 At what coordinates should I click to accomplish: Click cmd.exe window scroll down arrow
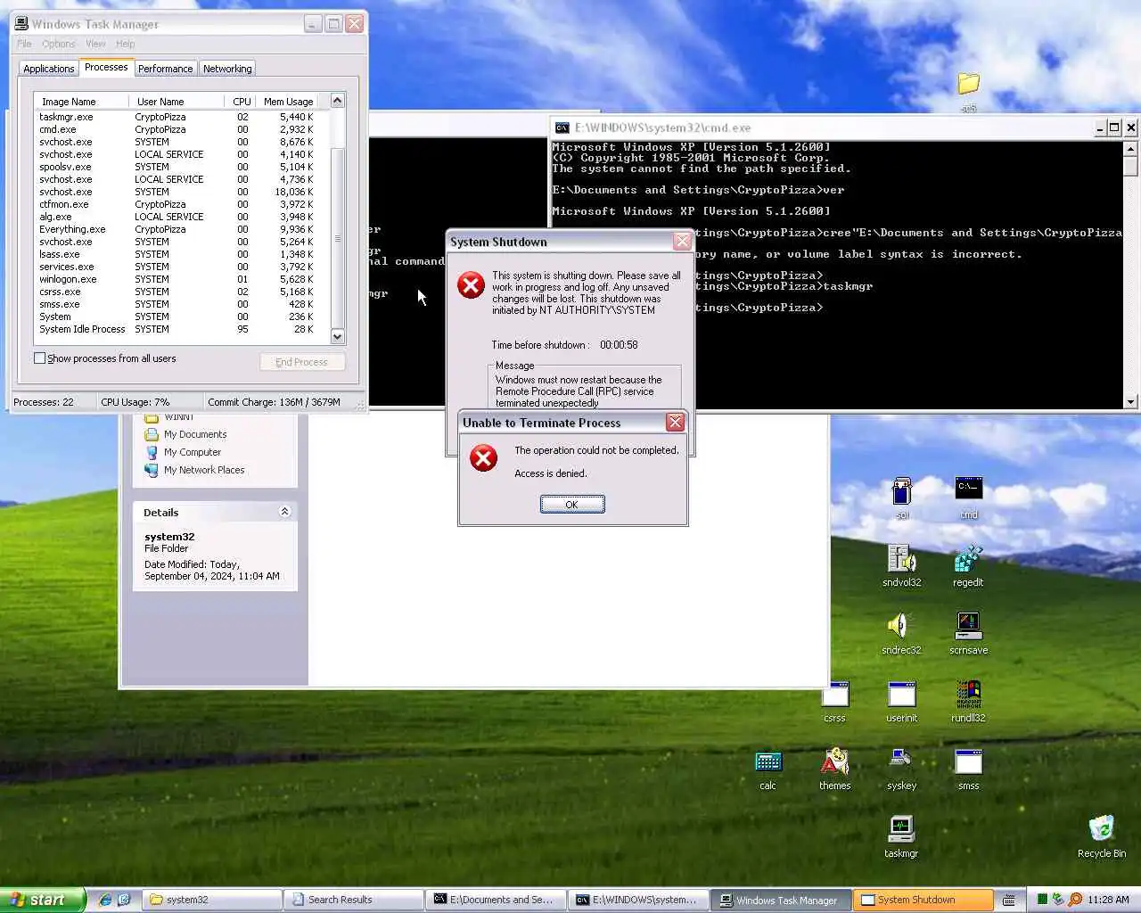[x=1130, y=402]
